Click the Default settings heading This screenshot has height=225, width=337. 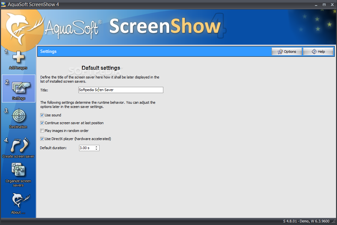(101, 68)
